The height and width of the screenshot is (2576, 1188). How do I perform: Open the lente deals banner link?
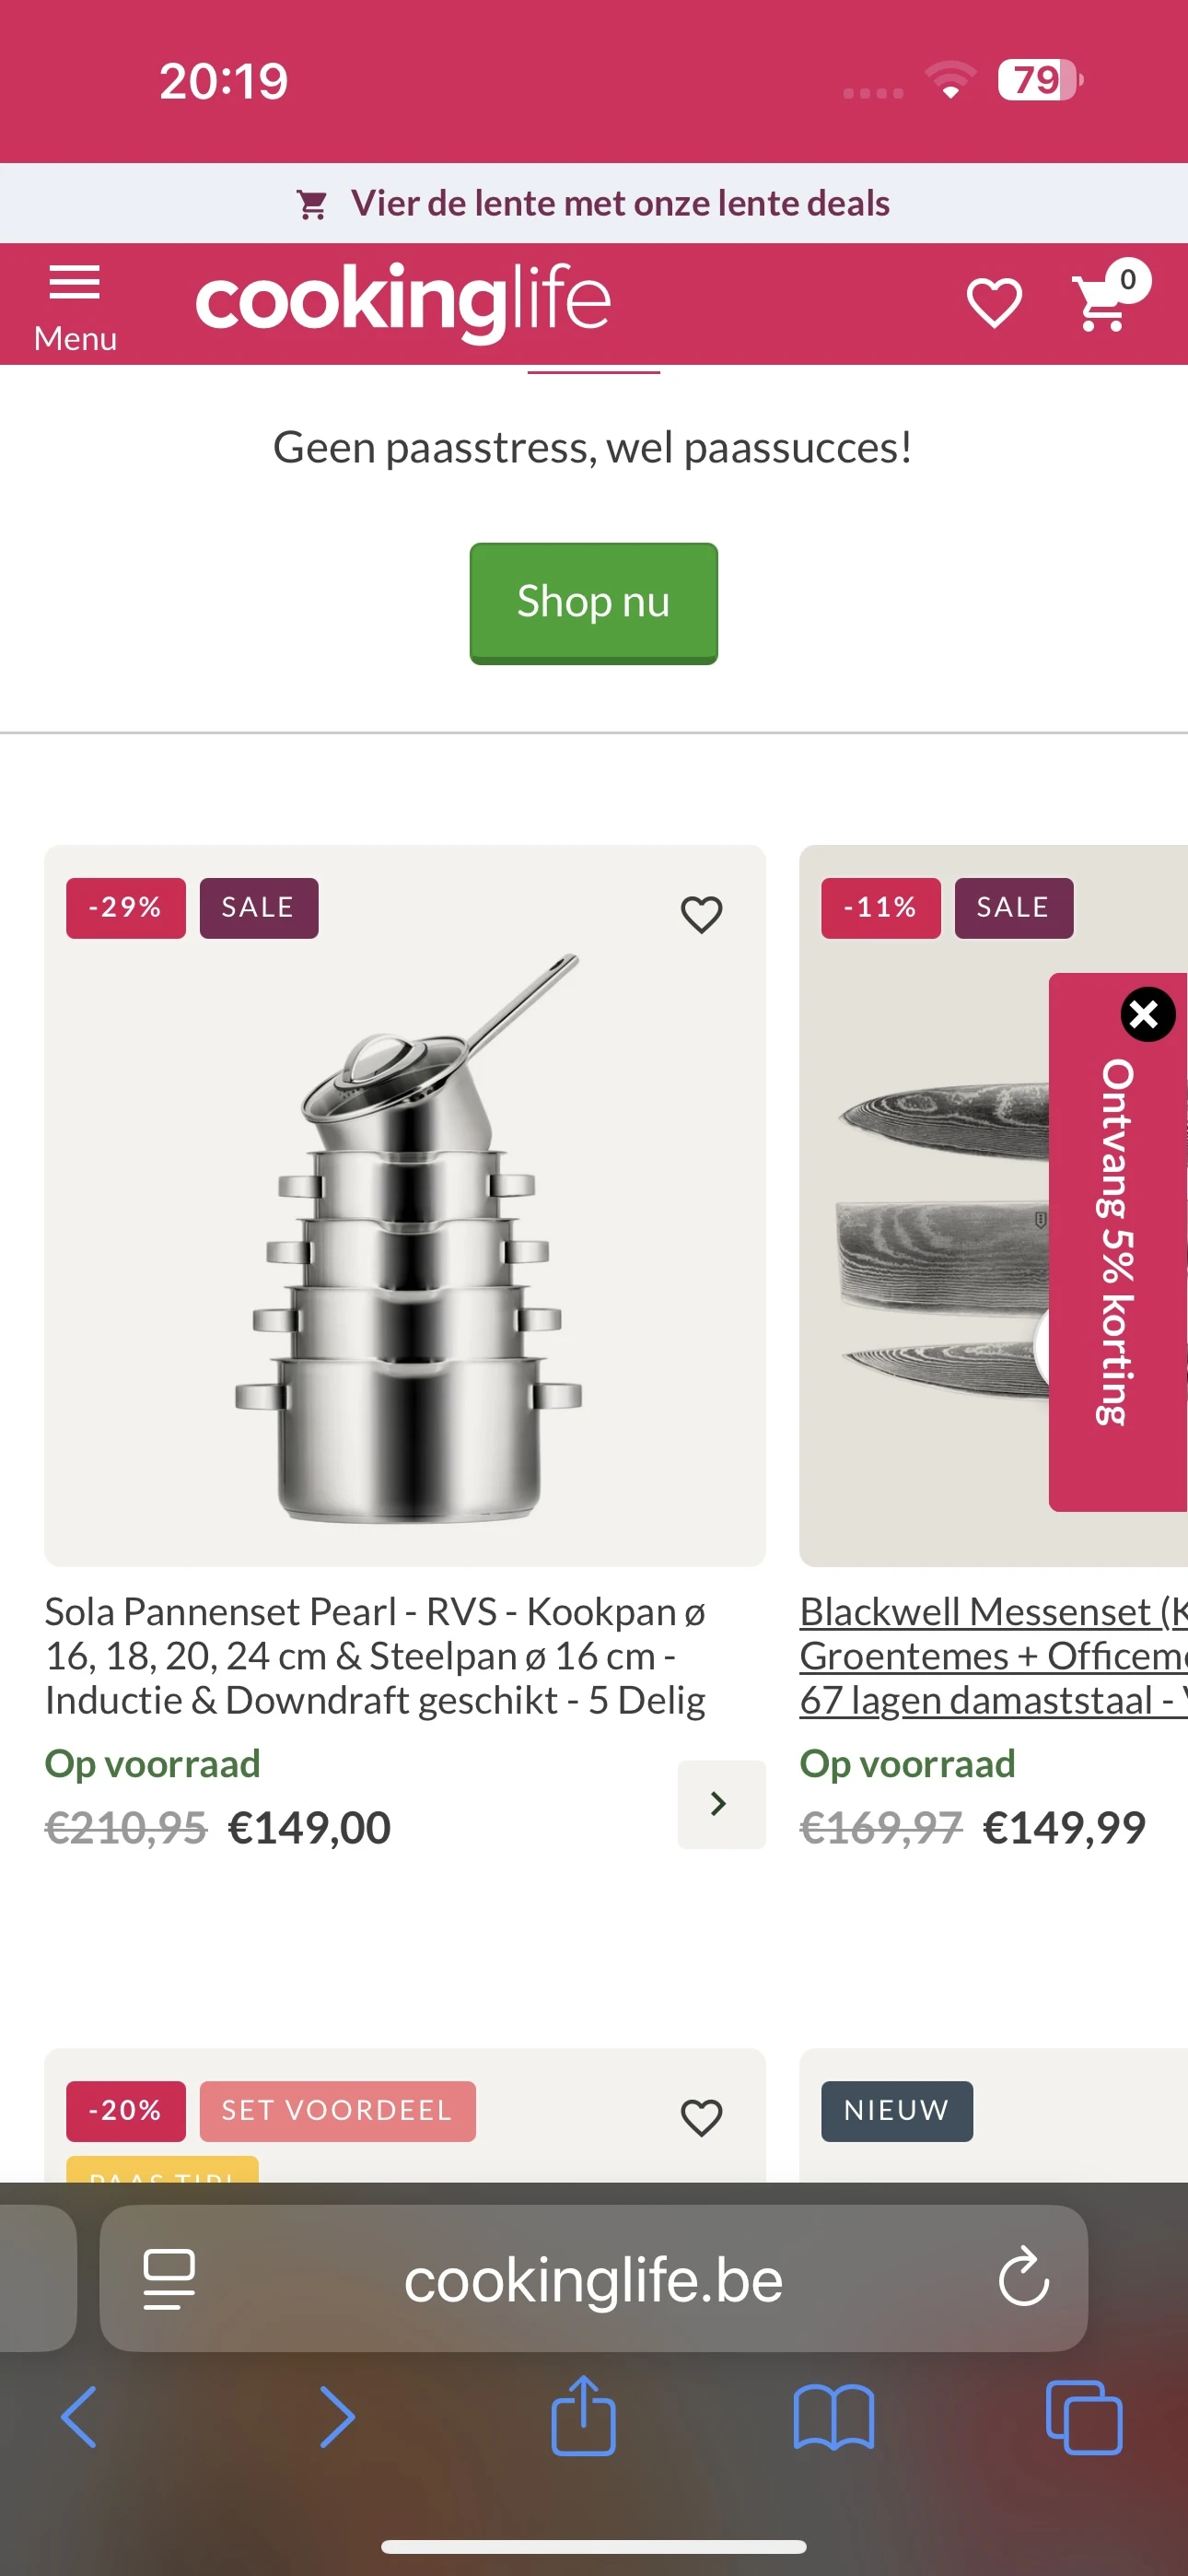(594, 203)
